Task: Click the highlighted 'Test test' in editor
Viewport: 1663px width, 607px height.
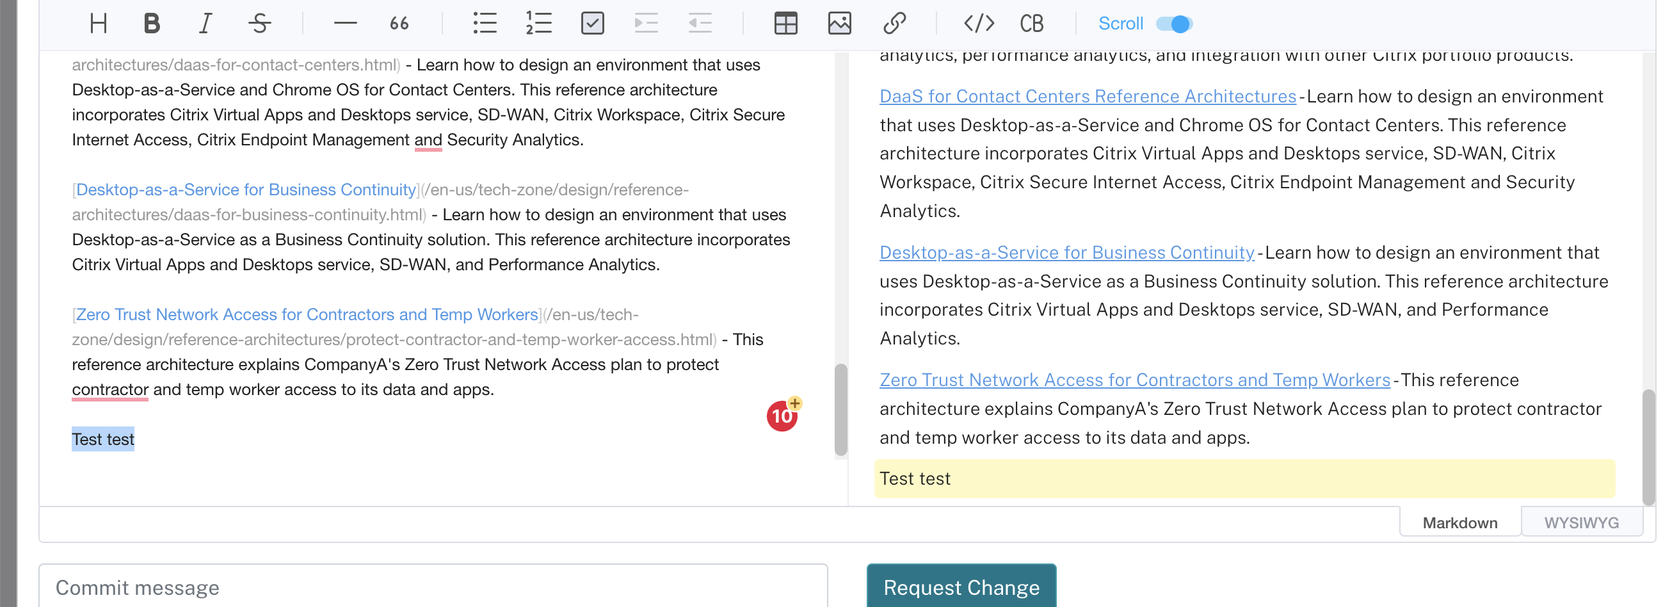Action: tap(102, 439)
